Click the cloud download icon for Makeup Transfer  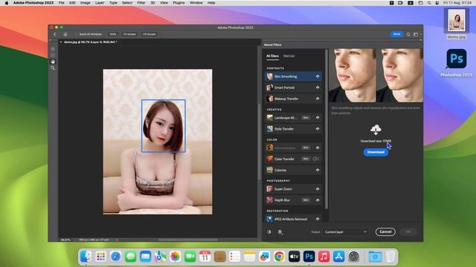pyautogui.click(x=318, y=99)
